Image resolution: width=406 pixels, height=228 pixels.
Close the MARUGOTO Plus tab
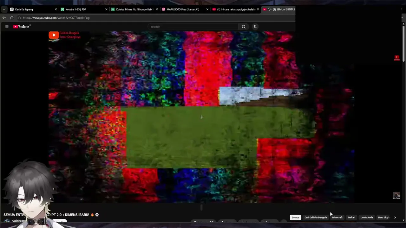207,9
